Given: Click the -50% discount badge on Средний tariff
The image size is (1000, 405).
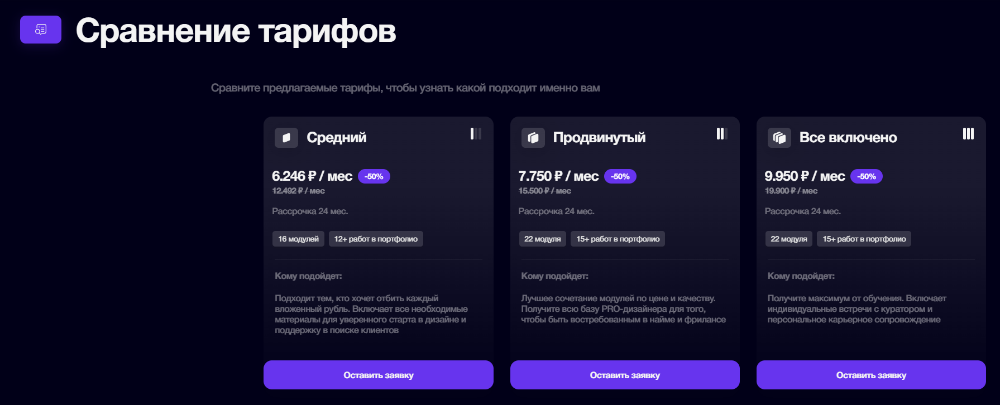Looking at the screenshot, I should (374, 176).
